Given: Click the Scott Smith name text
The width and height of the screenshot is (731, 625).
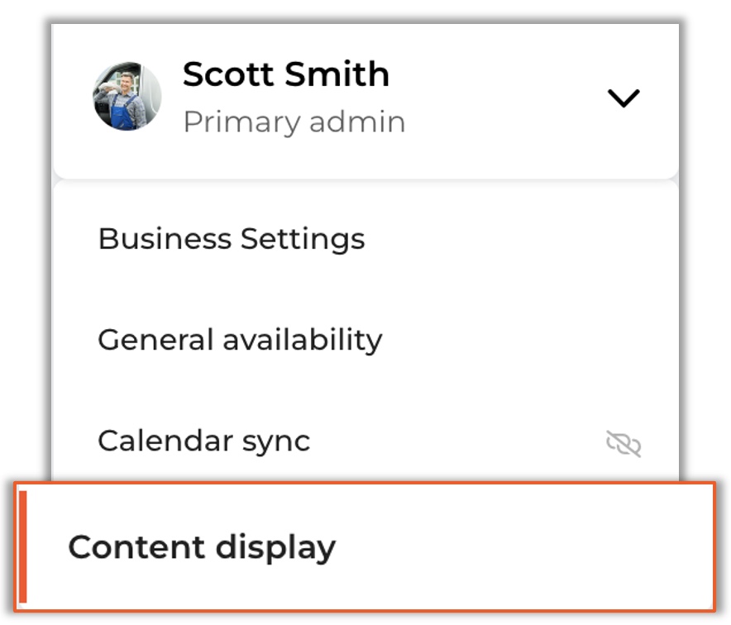Looking at the screenshot, I should click(286, 74).
